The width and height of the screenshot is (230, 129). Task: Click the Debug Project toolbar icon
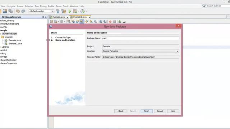[75, 11]
